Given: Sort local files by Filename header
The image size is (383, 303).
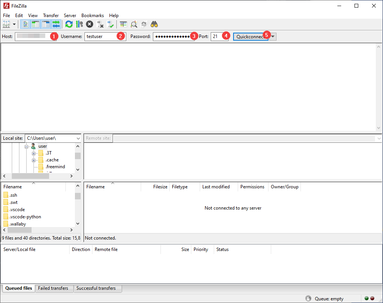Looking at the screenshot, I should [x=34, y=187].
